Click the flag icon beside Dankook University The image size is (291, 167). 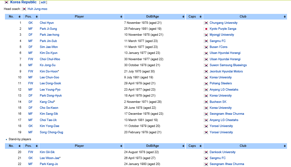tap(206, 152)
